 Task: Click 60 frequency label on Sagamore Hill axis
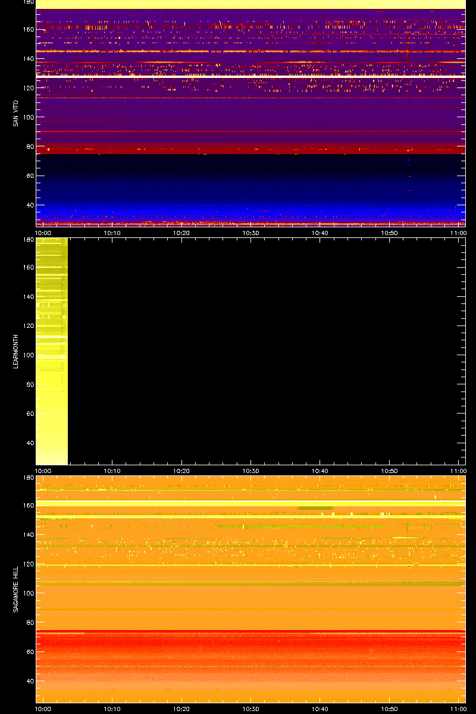[x=30, y=652]
